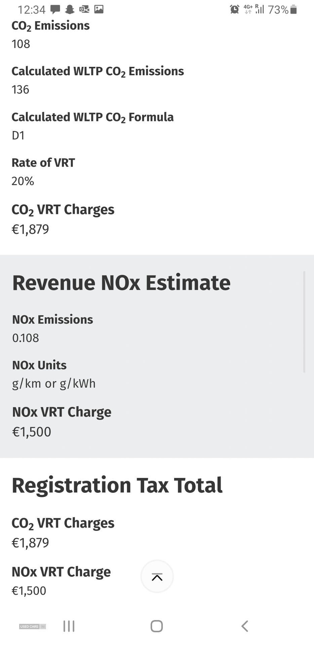Tap the Calculated WLTP CO2 Formula D1 value
This screenshot has height=645, width=314.
(x=18, y=135)
